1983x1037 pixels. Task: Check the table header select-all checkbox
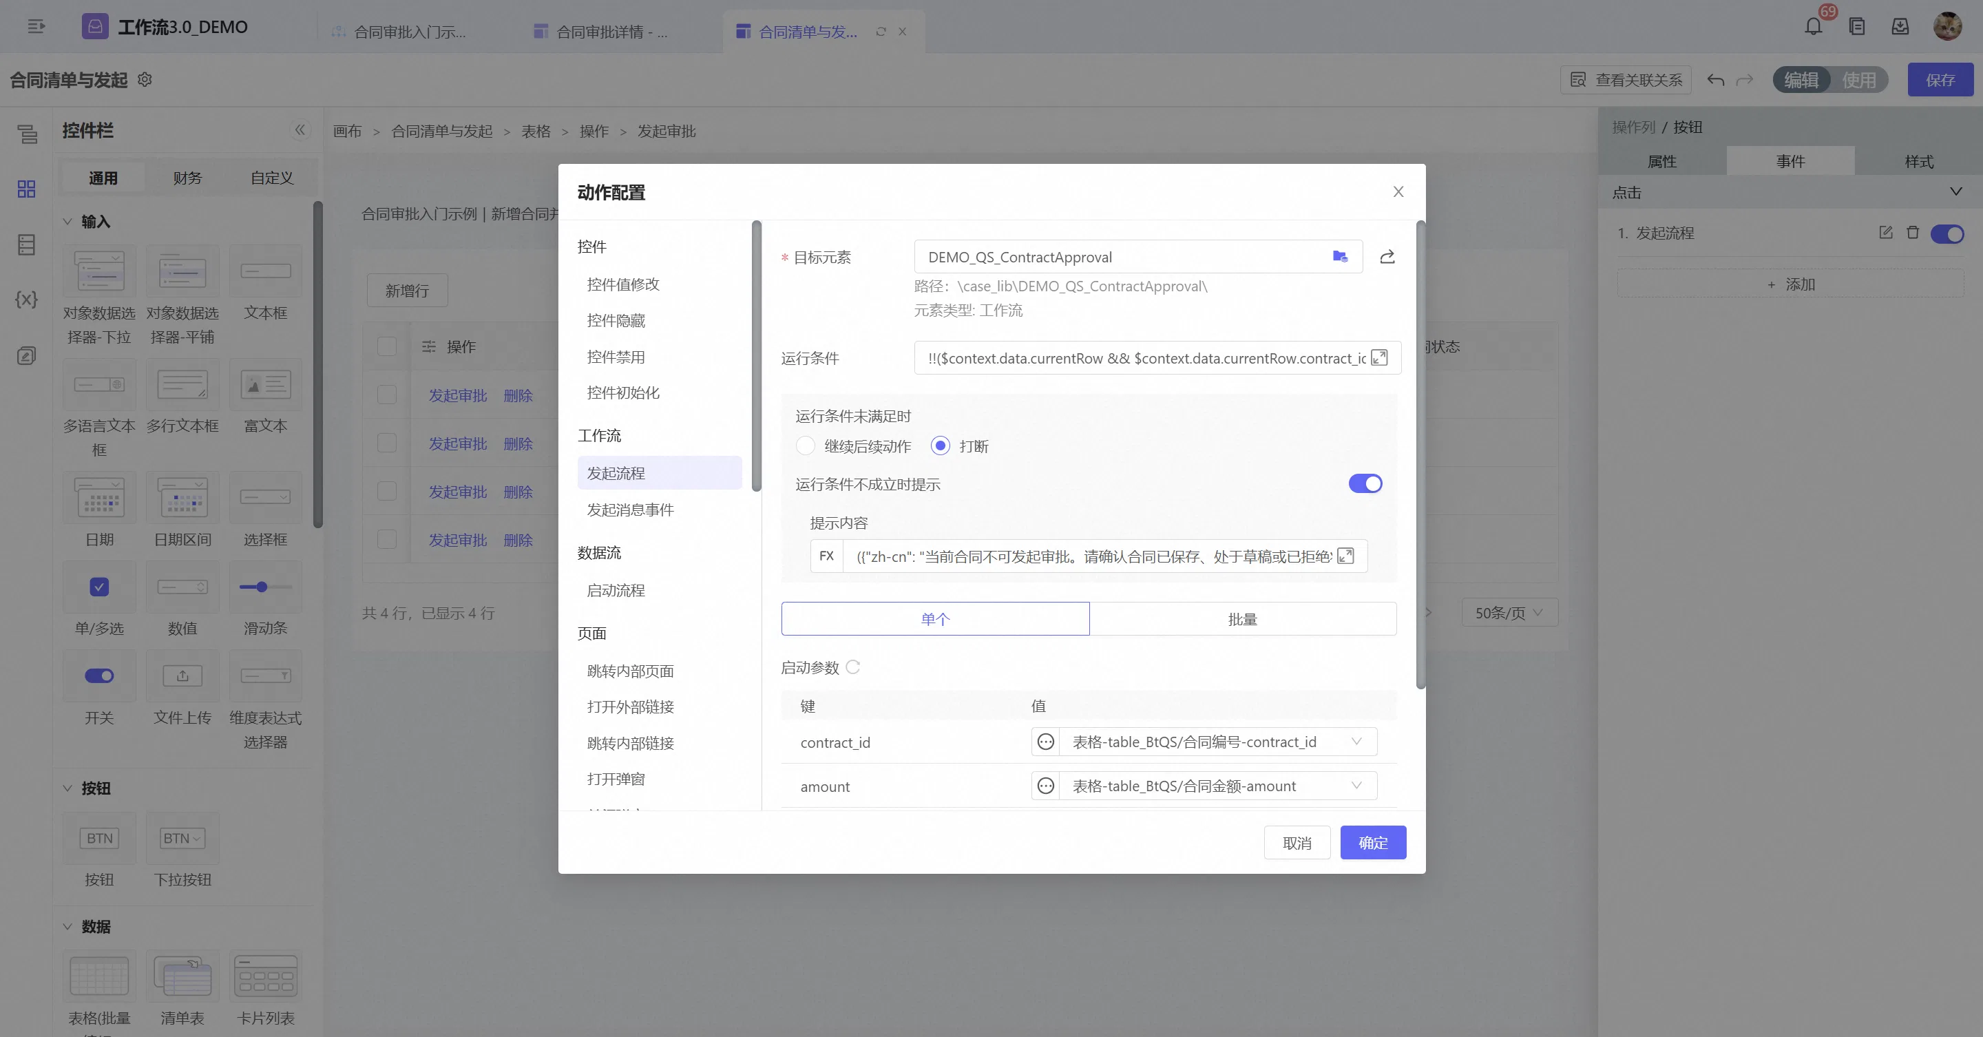[x=386, y=346]
